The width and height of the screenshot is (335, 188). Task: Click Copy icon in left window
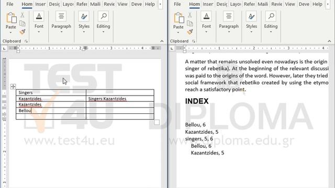point(22,23)
